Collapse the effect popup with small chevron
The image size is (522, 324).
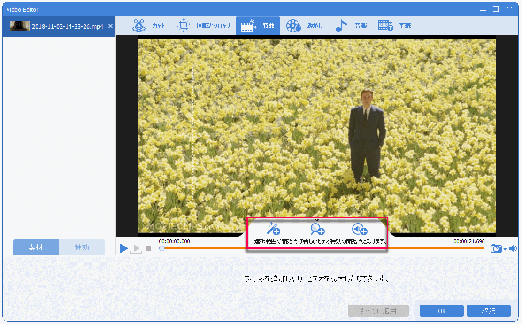tap(317, 220)
